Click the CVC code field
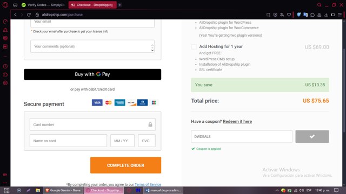The height and width of the screenshot is (194, 346). 147,141
